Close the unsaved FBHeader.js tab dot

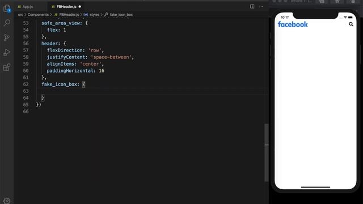pyautogui.click(x=80, y=7)
